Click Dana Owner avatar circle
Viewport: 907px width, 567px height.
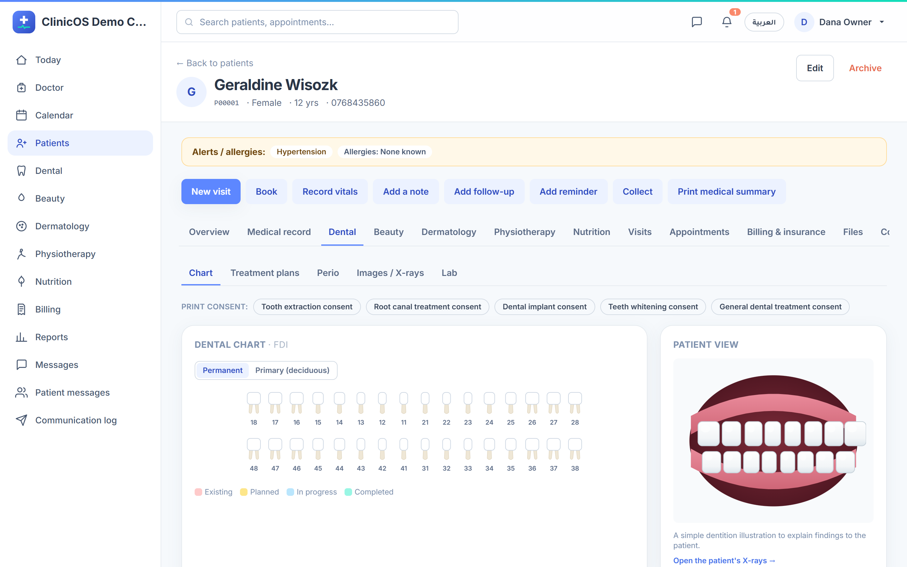pos(804,22)
